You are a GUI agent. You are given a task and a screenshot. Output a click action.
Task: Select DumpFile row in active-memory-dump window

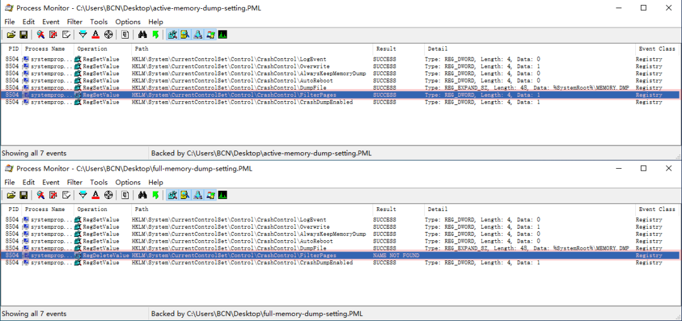(x=340, y=87)
